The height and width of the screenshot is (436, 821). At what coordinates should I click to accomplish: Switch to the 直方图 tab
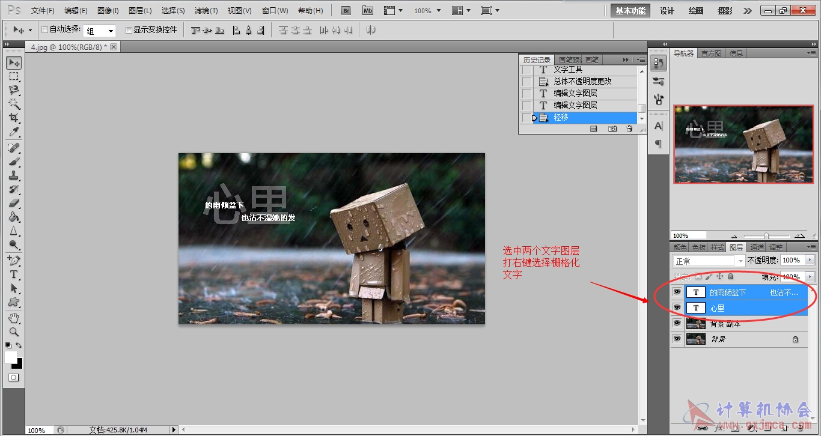pos(711,53)
